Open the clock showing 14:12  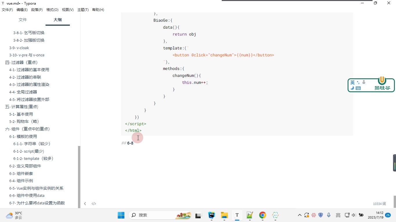click(x=376, y=215)
